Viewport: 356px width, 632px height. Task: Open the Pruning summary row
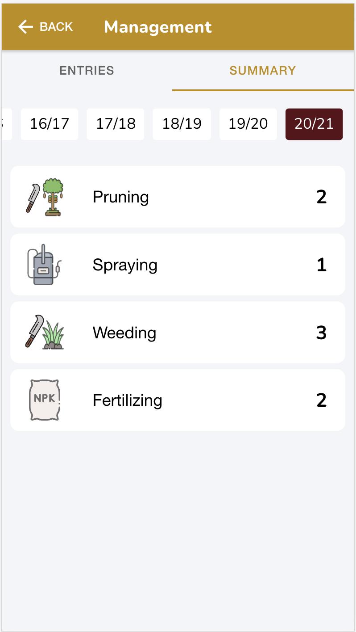178,197
